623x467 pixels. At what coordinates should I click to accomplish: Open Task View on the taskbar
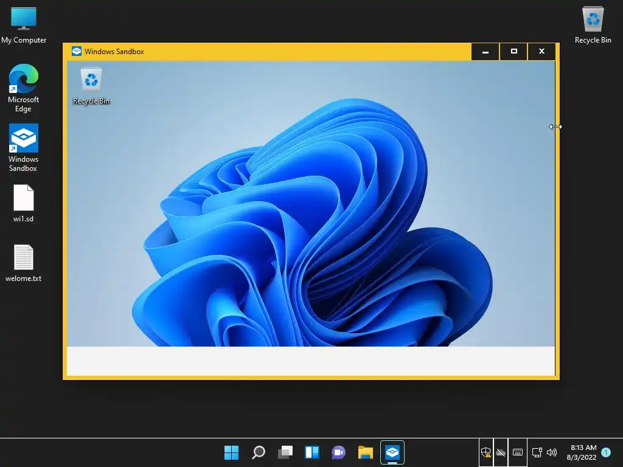(x=285, y=452)
